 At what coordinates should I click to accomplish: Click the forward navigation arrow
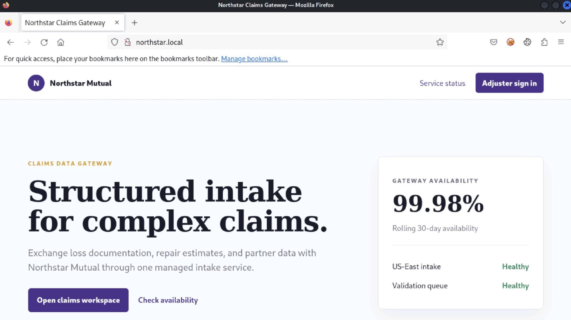click(27, 42)
